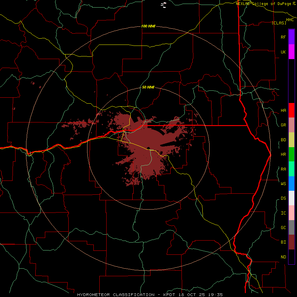Click the HHC product code label
The width and height of the screenshot is (297, 297).
[x=290, y=20]
